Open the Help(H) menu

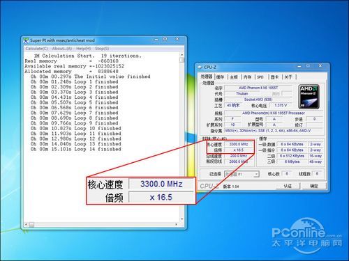83,49
